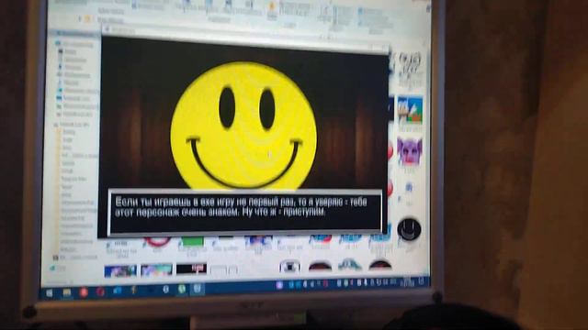Click the yellow smiley face in the game
The height and width of the screenshot is (330, 588).
point(243,126)
